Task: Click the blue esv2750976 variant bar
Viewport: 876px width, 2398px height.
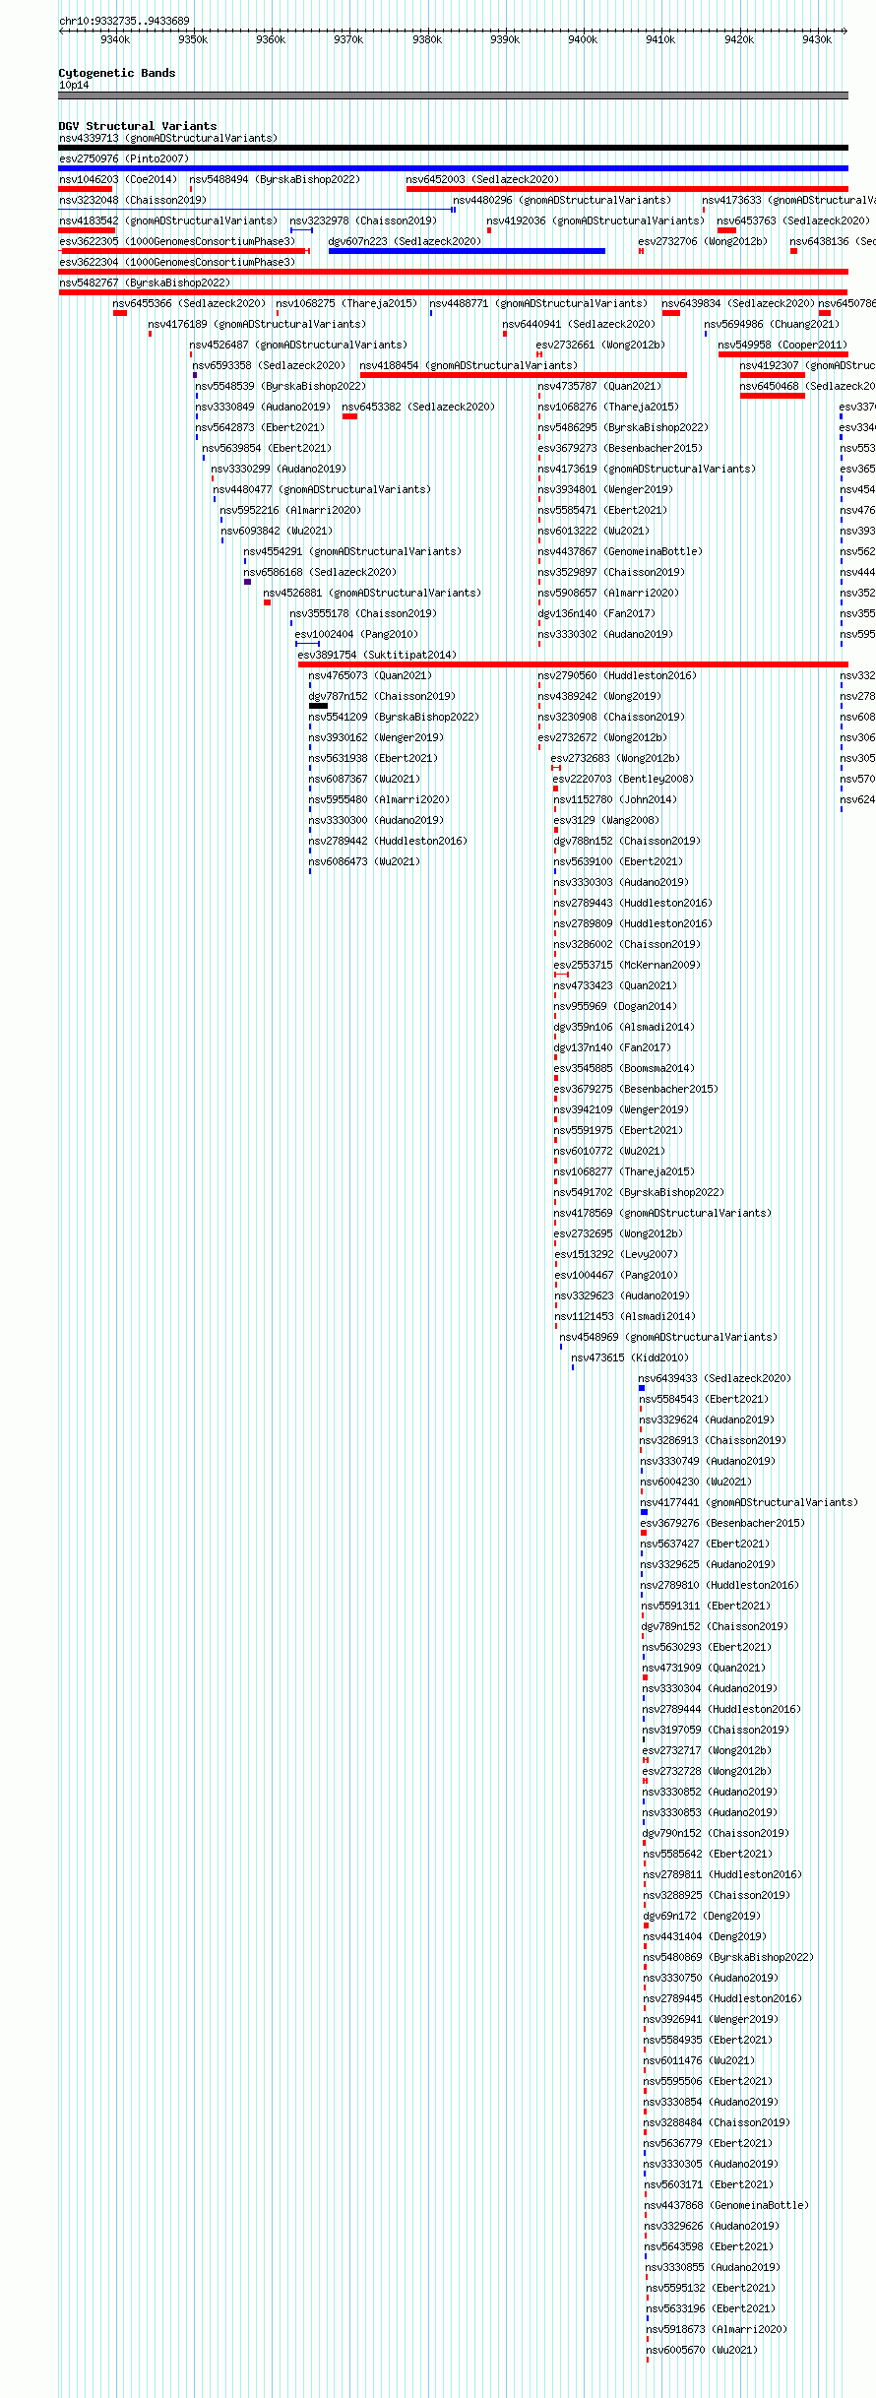Action: 453,168
